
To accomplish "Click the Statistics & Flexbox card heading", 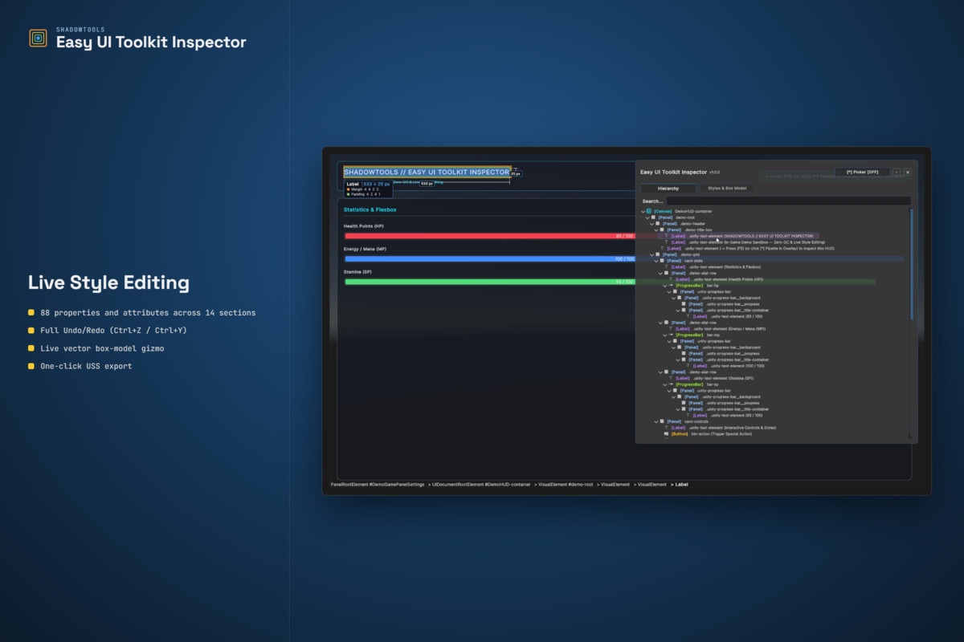I will pos(370,209).
